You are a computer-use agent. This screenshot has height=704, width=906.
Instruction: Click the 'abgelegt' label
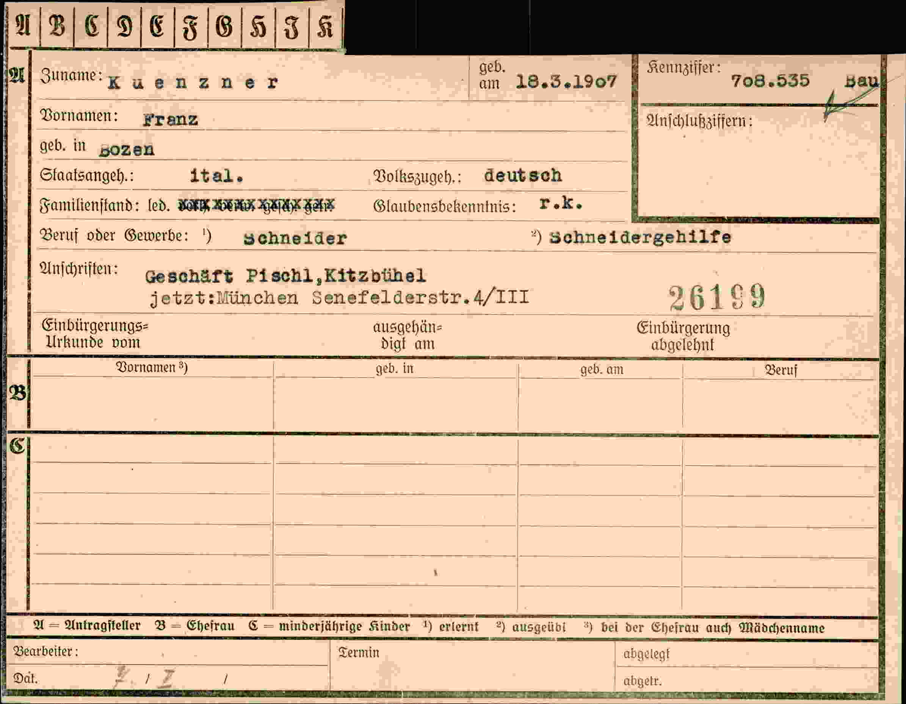click(x=646, y=654)
